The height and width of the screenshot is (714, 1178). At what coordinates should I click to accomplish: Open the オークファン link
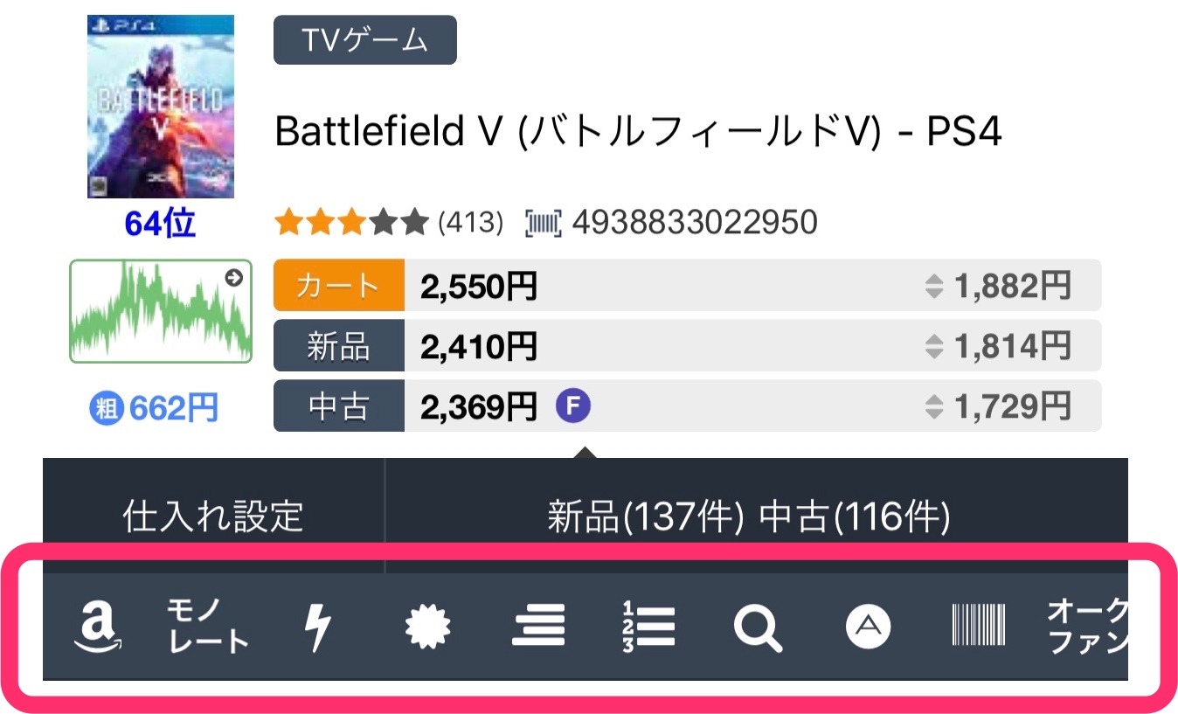pyautogui.click(x=1087, y=627)
